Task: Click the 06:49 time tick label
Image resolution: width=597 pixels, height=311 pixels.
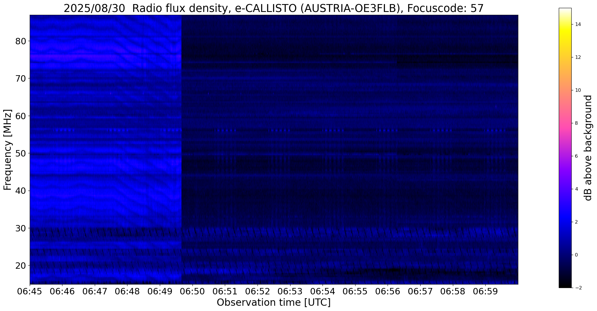Action: 160,291
